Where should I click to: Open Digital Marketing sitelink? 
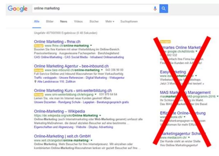(96, 78)
